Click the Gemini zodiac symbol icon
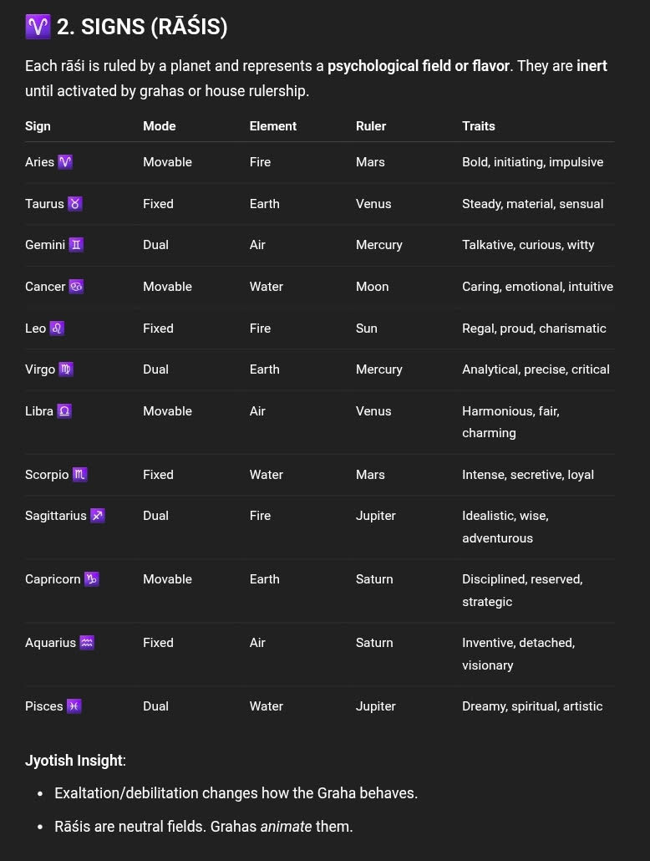650x861 pixels. click(76, 245)
